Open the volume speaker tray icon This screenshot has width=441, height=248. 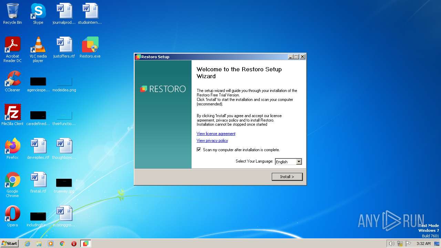[391, 244]
